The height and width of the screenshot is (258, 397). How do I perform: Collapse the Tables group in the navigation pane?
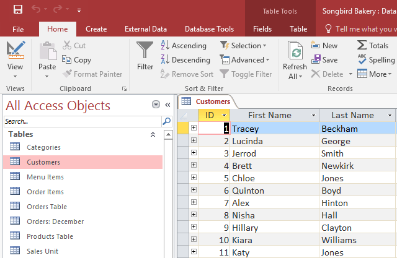click(153, 134)
